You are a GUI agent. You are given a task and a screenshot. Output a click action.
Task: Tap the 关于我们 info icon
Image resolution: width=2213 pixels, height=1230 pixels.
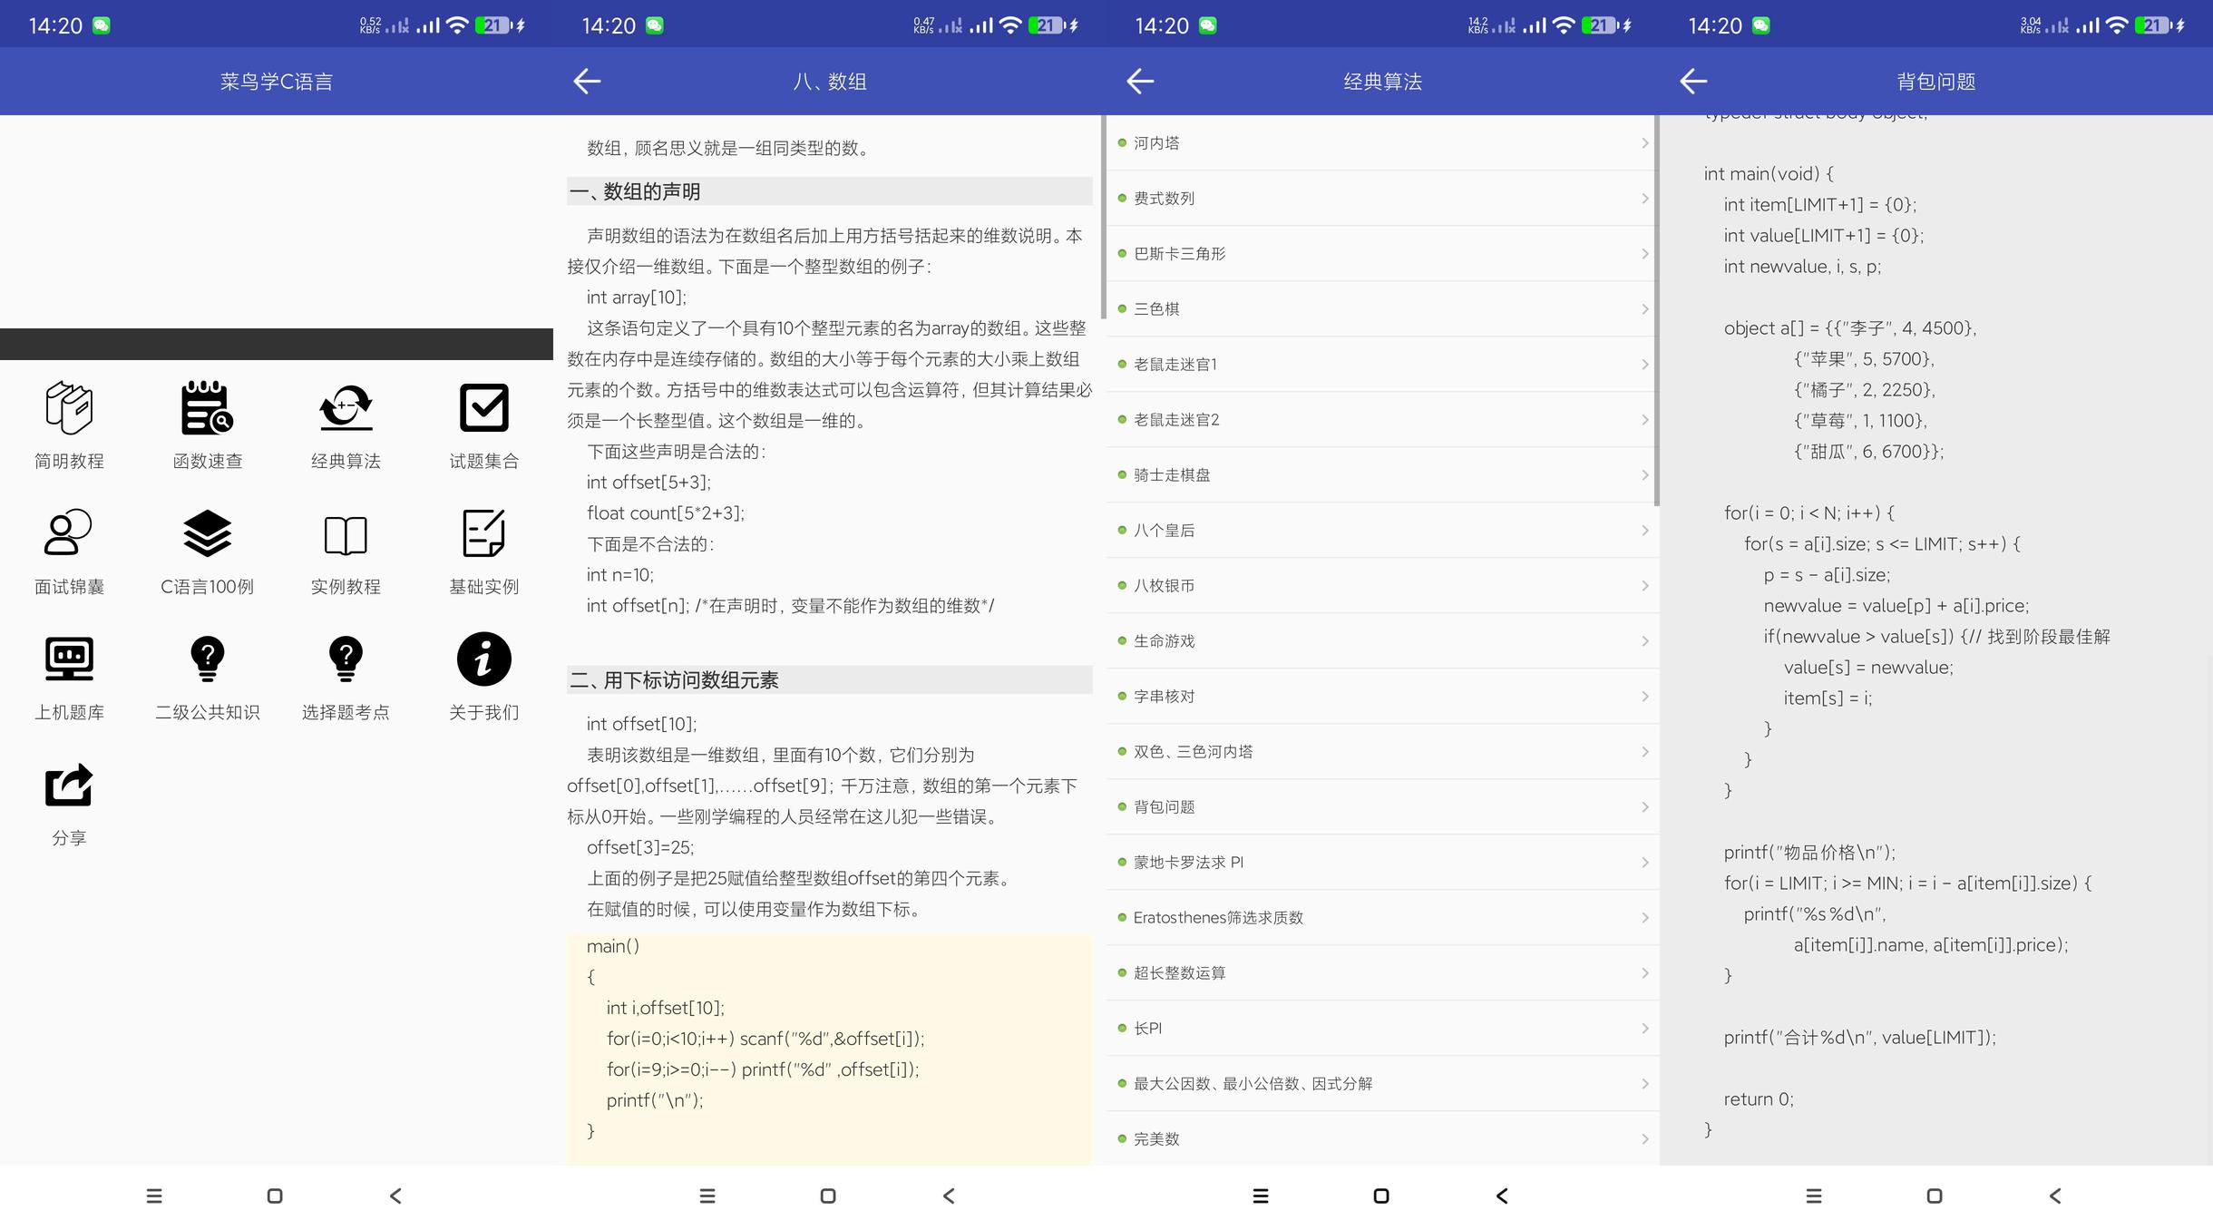click(483, 659)
